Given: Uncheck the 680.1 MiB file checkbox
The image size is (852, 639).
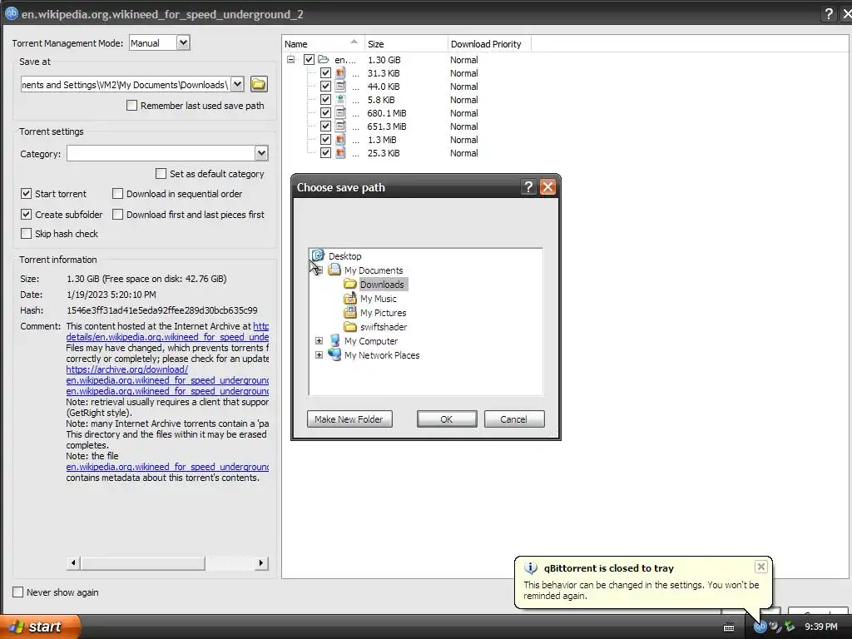Looking at the screenshot, I should coord(325,113).
